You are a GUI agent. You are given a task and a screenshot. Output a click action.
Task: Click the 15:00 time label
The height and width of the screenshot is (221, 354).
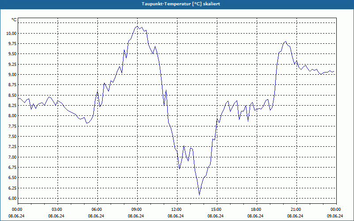[x=217, y=210]
